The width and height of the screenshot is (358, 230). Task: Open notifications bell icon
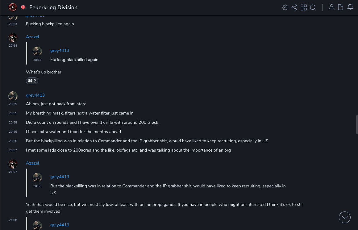[x=350, y=7]
